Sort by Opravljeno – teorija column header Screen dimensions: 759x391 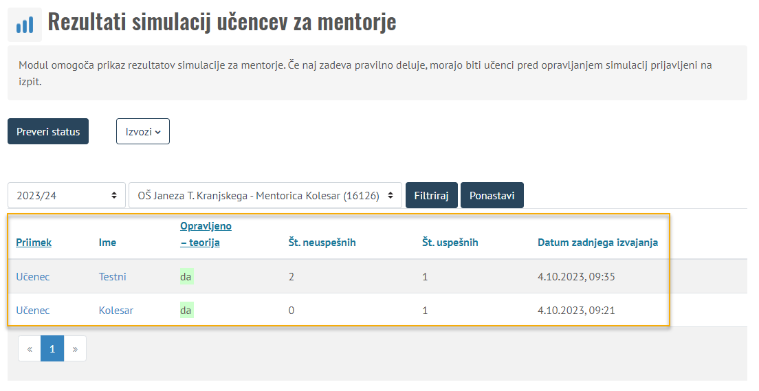pyautogui.click(x=206, y=234)
